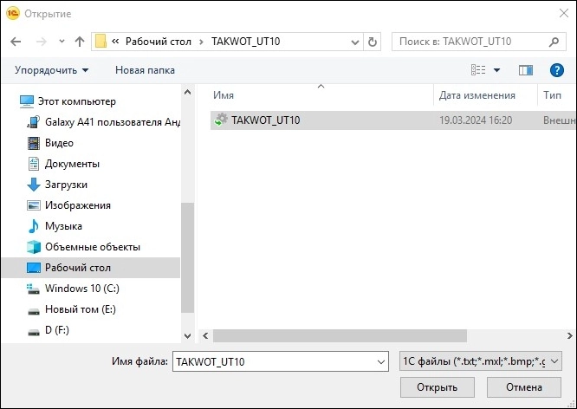Click the Видео filmstrip icon
577x409 pixels.
point(34,143)
